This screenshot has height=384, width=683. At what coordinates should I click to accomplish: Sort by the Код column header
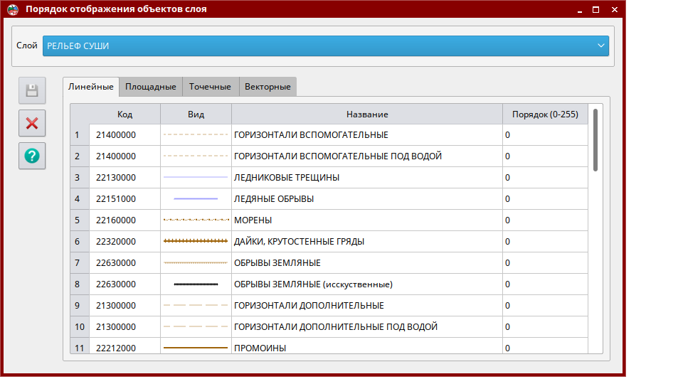(125, 114)
